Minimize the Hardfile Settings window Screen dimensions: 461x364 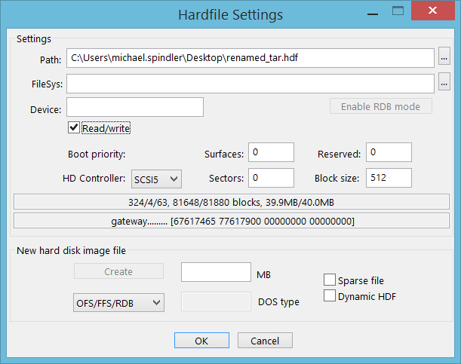(373, 12)
